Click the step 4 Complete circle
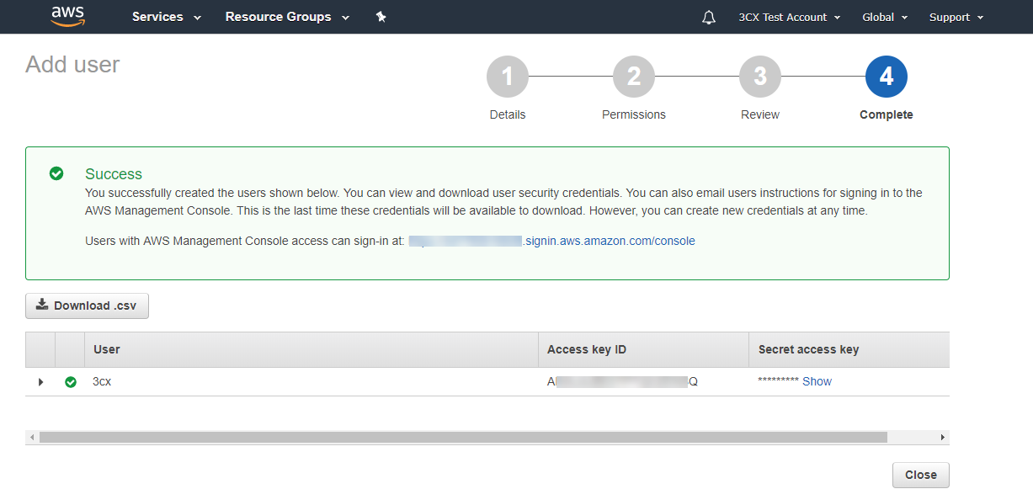 click(887, 77)
